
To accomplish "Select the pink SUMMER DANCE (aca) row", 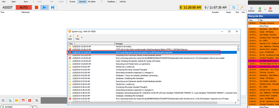I will pos(263,61).
